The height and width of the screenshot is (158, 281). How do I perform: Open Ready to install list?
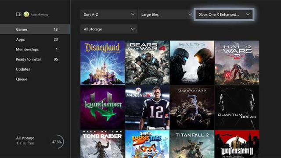[35, 59]
